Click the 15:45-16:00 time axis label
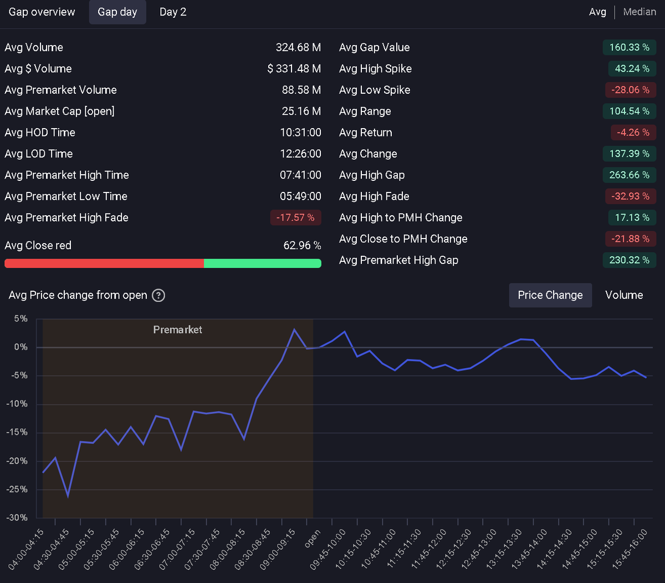665x583 pixels. tap(630, 550)
